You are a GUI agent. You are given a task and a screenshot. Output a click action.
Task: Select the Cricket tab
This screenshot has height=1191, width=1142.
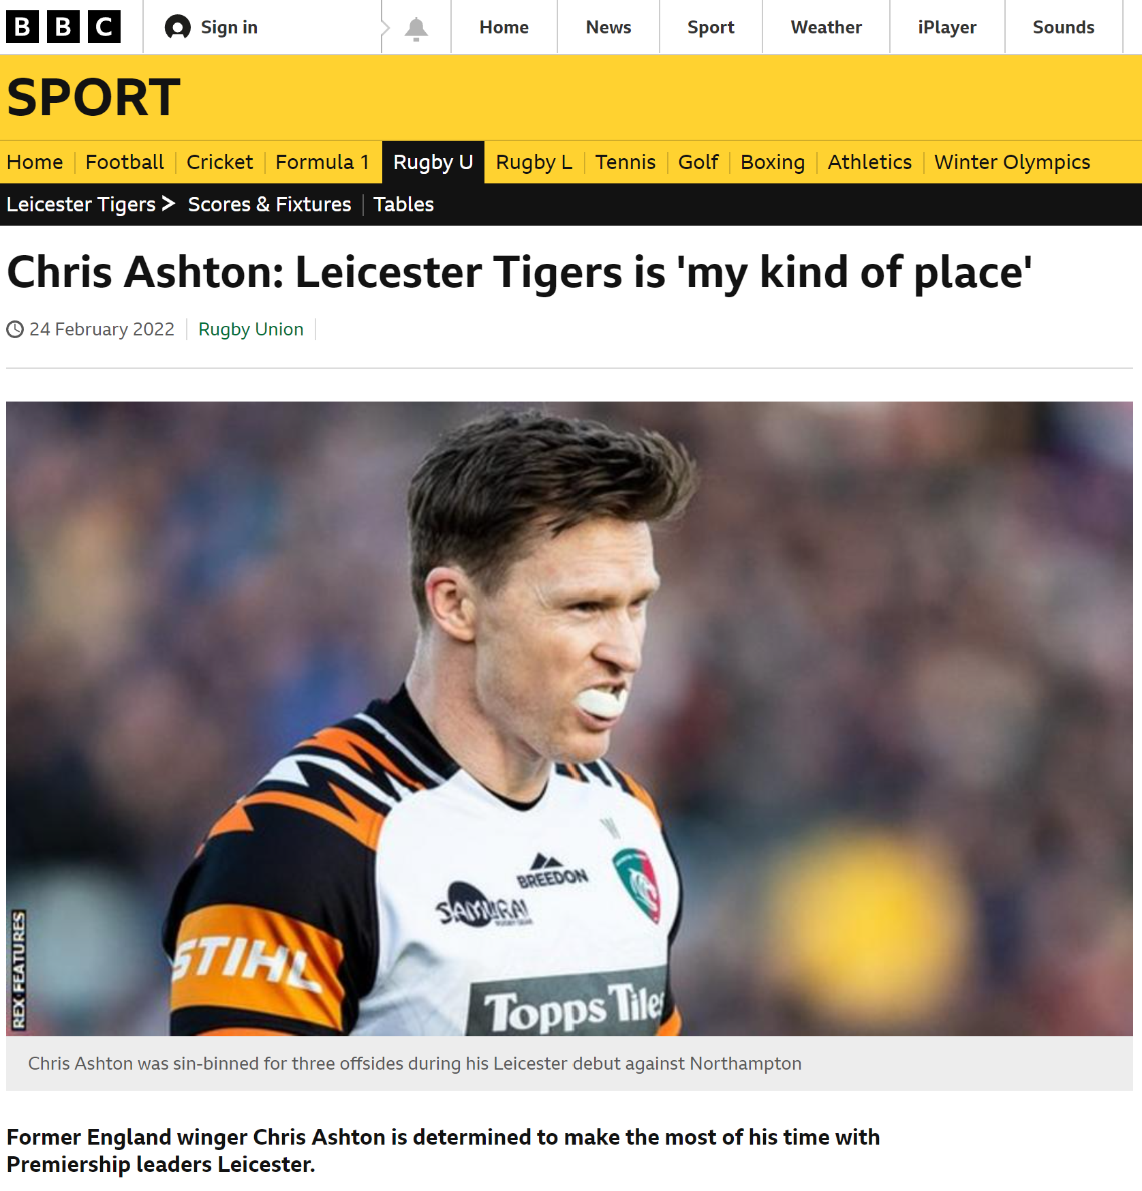(219, 162)
